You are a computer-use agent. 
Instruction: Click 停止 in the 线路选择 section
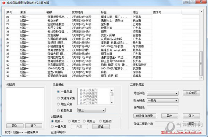101,127
